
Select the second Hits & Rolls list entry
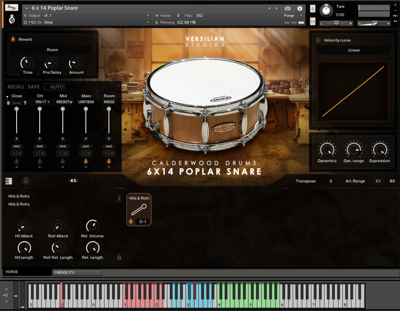(x=19, y=204)
